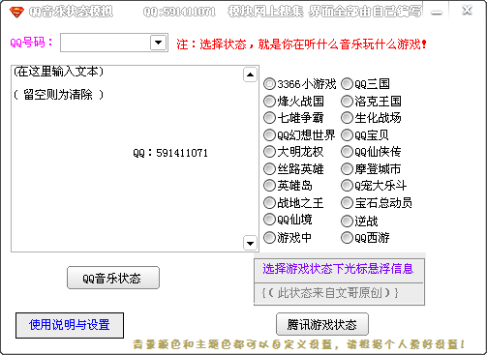Click QQ:591411071 text in the title bar

[179, 12]
